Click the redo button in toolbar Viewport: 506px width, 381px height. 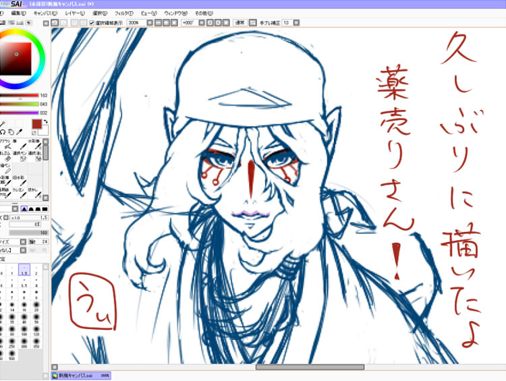coord(63,23)
